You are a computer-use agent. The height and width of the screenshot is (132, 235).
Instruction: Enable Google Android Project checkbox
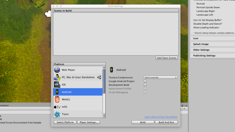[x=145, y=81]
